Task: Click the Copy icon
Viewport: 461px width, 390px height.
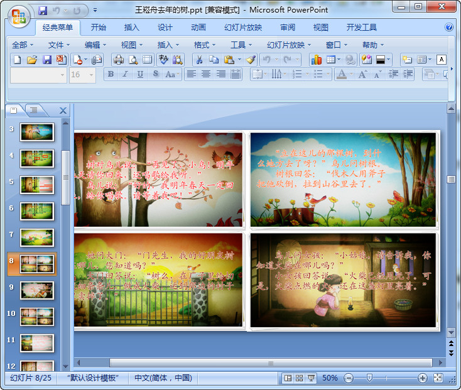Action: pyautogui.click(x=214, y=60)
